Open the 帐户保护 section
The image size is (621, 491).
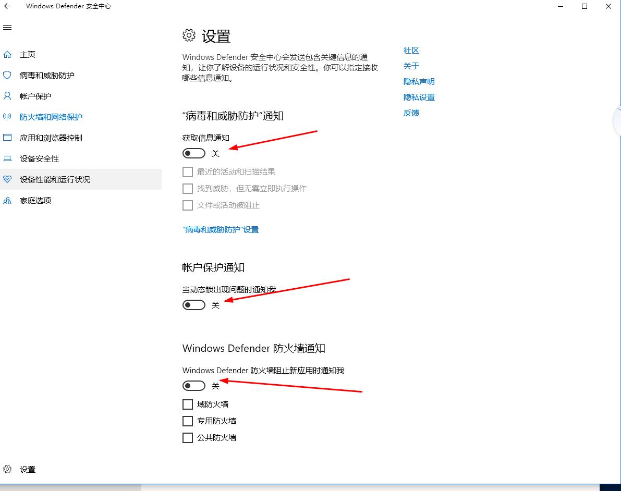tap(35, 96)
